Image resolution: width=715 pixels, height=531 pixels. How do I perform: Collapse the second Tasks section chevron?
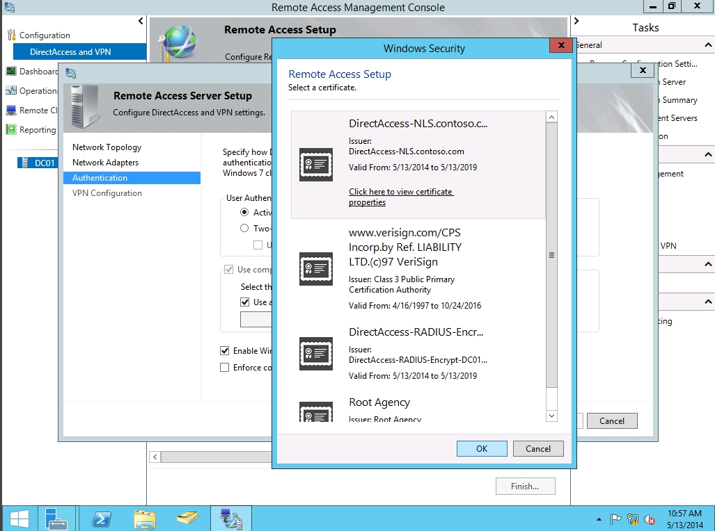click(708, 155)
